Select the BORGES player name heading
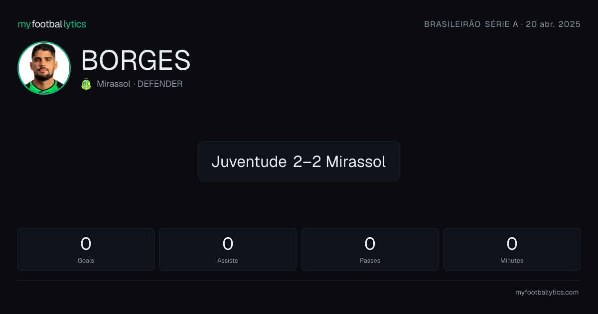 pos(136,61)
